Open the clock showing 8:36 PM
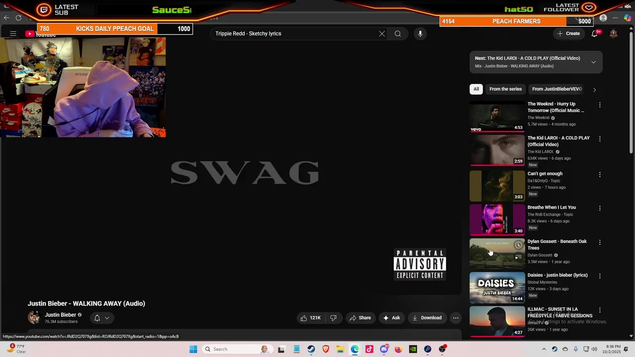The width and height of the screenshot is (635, 357). (613, 349)
